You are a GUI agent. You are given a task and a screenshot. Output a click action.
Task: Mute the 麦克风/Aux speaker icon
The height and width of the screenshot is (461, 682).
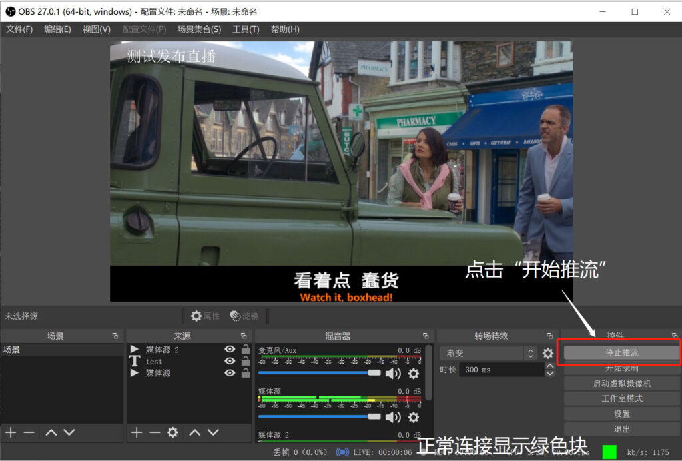pyautogui.click(x=393, y=373)
